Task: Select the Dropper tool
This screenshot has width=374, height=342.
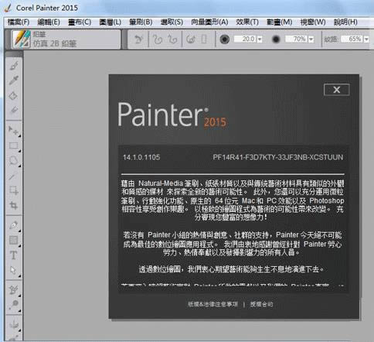Action: point(14,80)
